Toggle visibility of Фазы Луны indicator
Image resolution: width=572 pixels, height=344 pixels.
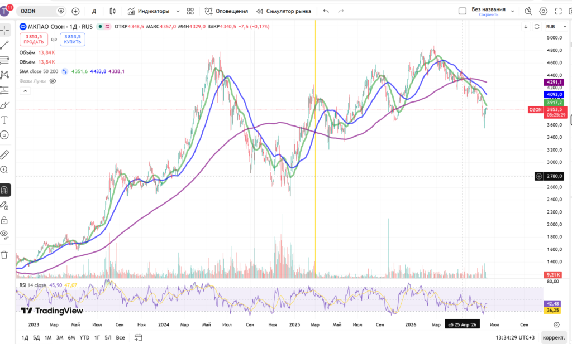[53, 81]
